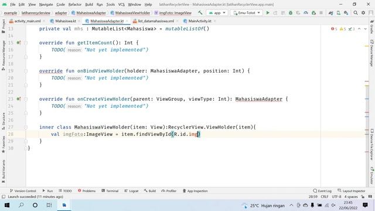Click MahasiswaViewHolder breadcrumb in navigation bar

coord(130,13)
